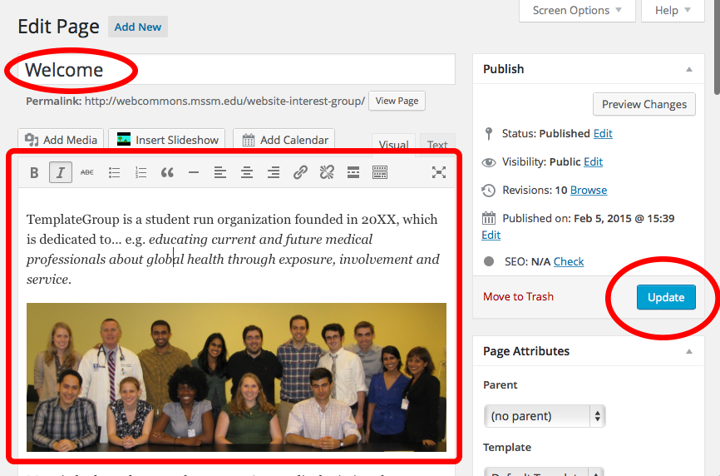720x476 pixels.
Task: Expand the Help dropdown
Action: (672, 11)
